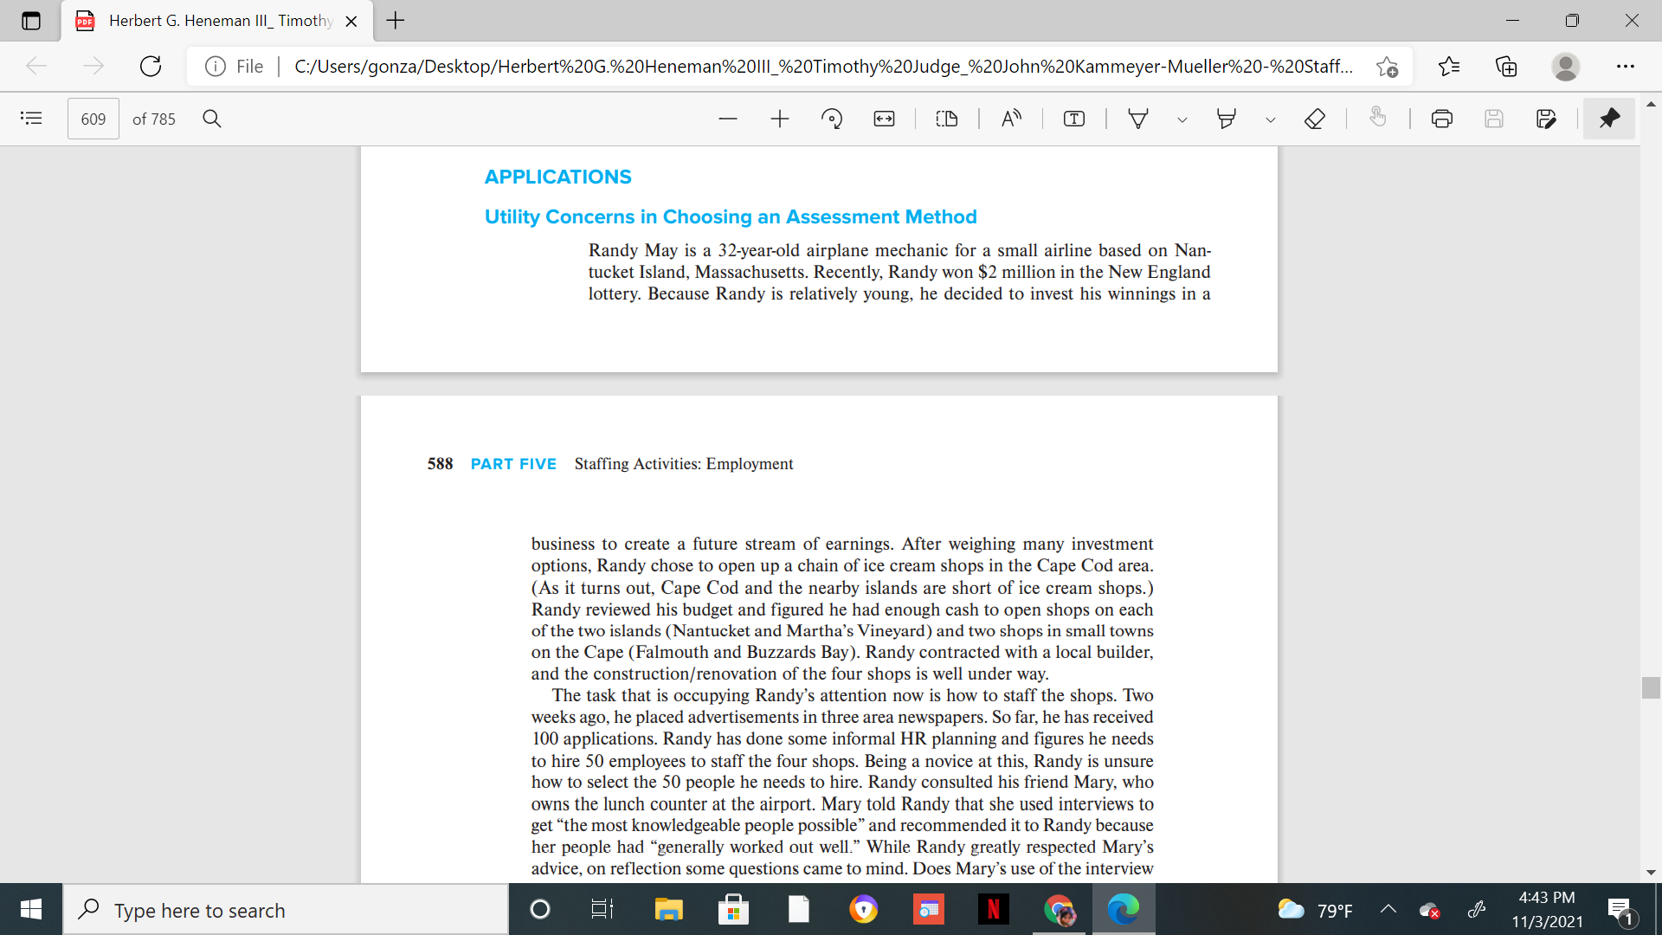Image resolution: width=1662 pixels, height=935 pixels.
Task: Rotate the PDF page
Action: coord(832,119)
